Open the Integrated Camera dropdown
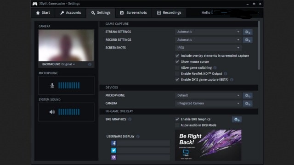Viewport: 294px width, 165px height. (x=208, y=104)
